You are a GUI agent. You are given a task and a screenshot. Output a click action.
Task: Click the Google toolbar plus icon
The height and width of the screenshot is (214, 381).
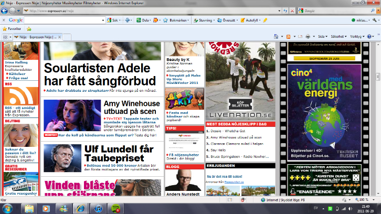coord(128,20)
